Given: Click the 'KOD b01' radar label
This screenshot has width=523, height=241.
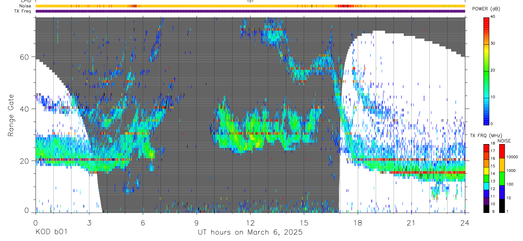Looking at the screenshot, I should point(51,232).
